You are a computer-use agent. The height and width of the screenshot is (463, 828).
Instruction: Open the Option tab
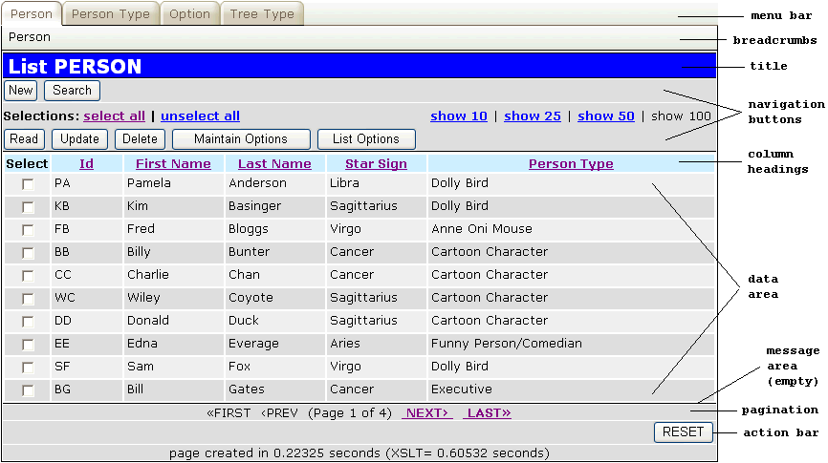click(189, 14)
